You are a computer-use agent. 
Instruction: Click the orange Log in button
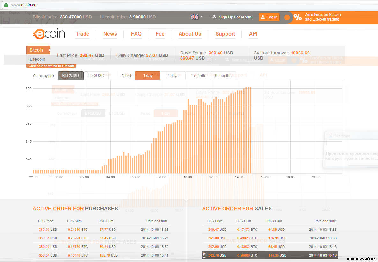coord(269,17)
